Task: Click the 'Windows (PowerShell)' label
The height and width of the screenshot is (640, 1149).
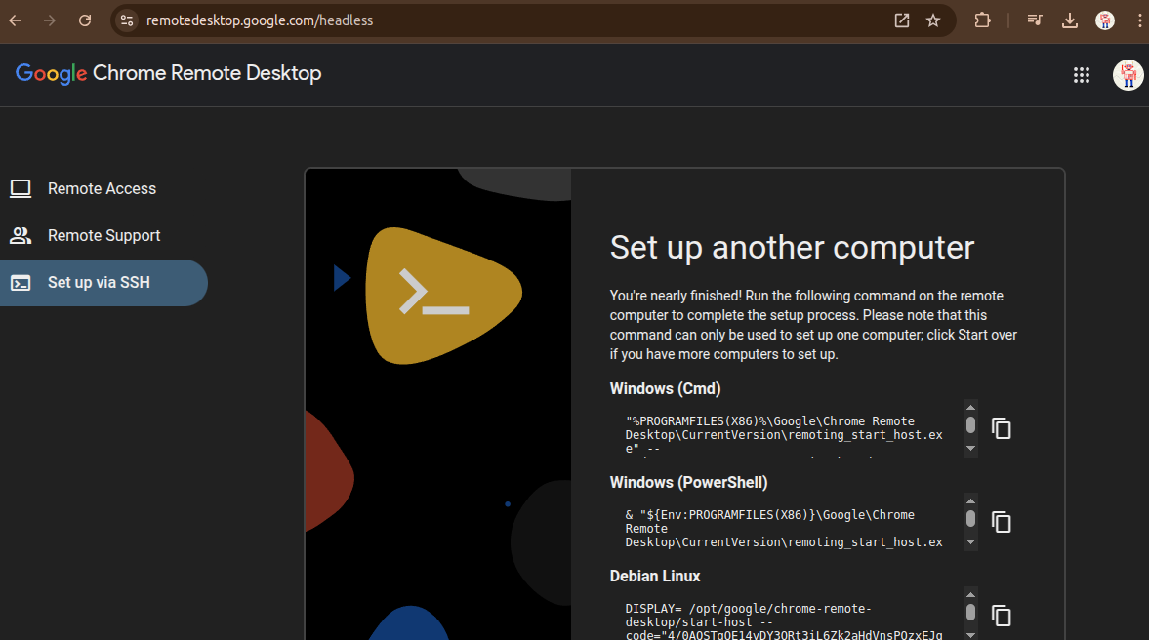Action: (x=689, y=483)
